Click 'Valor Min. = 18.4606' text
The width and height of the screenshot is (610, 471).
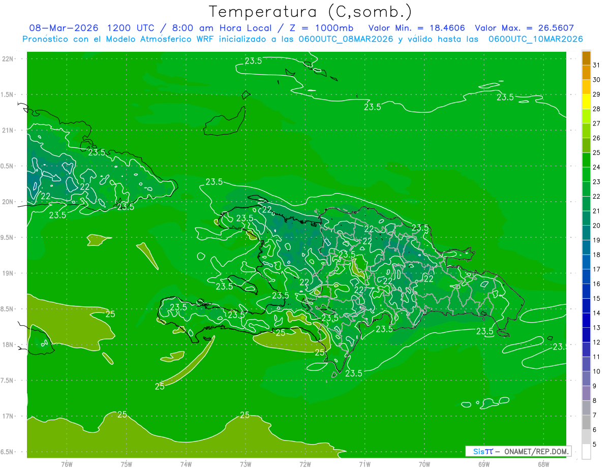tap(416, 28)
